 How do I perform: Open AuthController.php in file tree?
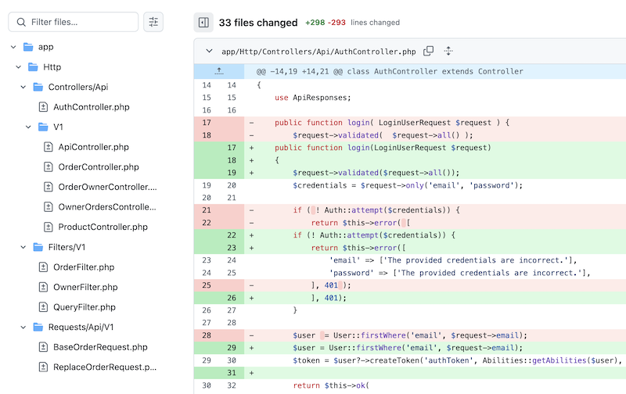point(91,107)
